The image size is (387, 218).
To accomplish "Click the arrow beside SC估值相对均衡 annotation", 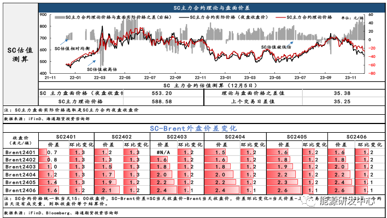I will (x=63, y=42).
